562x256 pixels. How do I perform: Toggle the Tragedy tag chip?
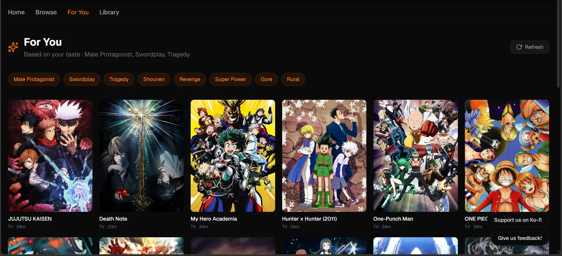[119, 79]
